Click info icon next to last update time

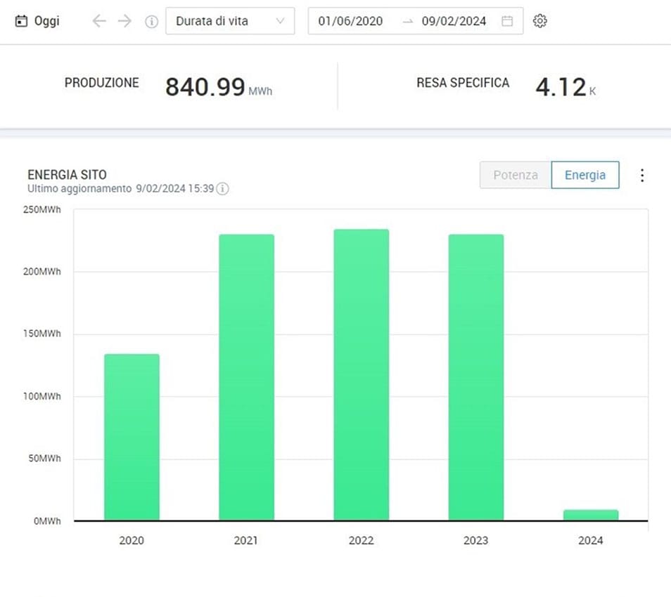(222, 189)
